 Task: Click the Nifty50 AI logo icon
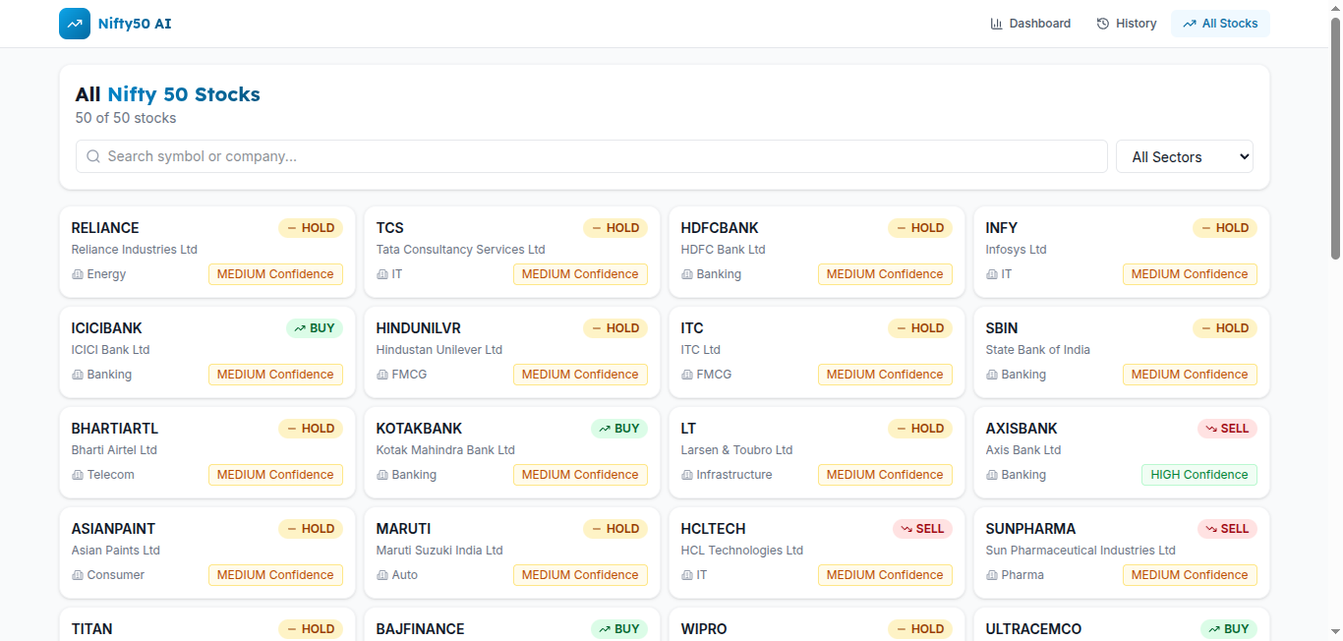coord(75,24)
